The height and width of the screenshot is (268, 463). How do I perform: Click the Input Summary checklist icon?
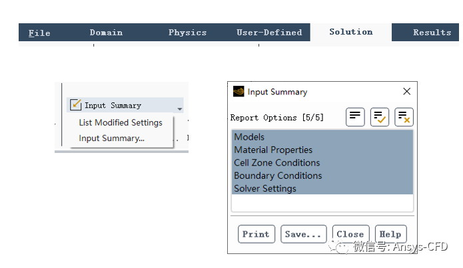pyautogui.click(x=76, y=105)
